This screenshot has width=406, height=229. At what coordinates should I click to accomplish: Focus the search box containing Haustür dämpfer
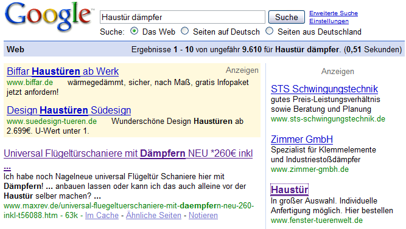click(x=183, y=17)
